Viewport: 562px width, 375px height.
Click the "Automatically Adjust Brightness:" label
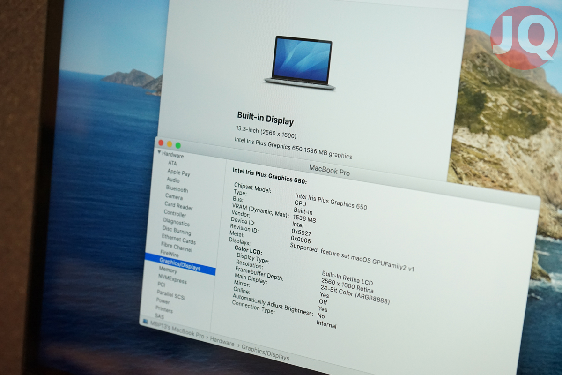tap(273, 305)
